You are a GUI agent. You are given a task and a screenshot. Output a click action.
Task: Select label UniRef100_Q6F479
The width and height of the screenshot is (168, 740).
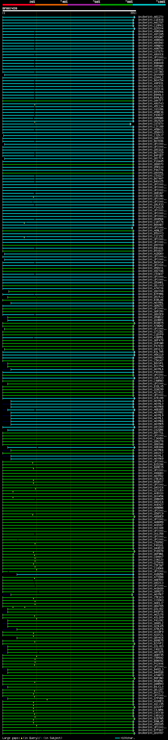point(151,340)
